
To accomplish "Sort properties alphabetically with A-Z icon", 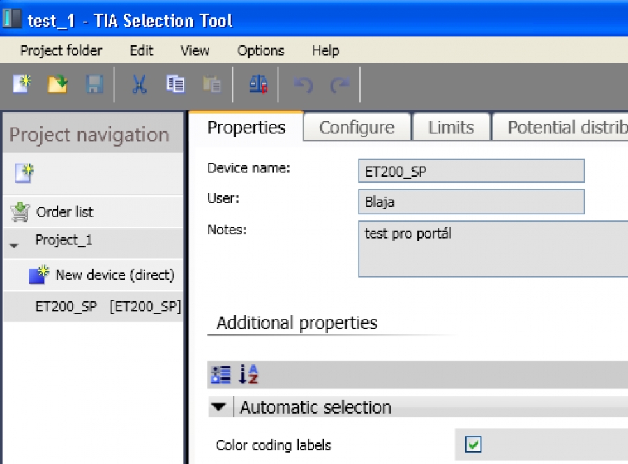I will [x=248, y=375].
